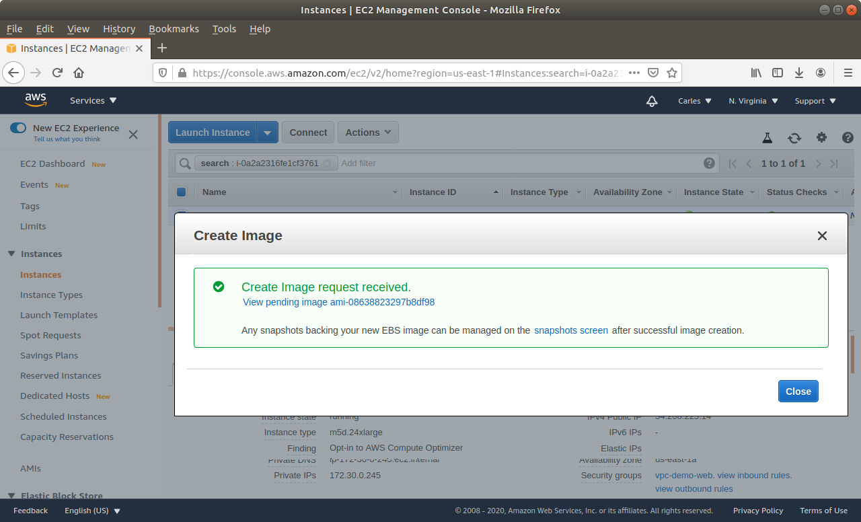Open a new Firefox tab
This screenshot has width=861, height=522.
tap(161, 48)
